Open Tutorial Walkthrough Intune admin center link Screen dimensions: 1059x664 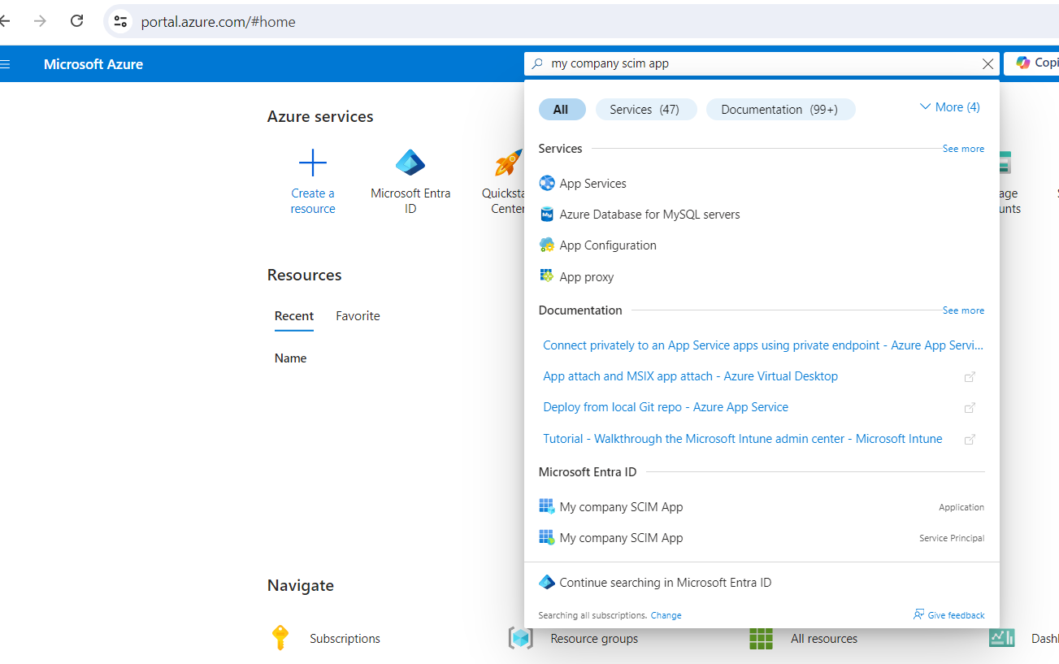[x=743, y=439]
